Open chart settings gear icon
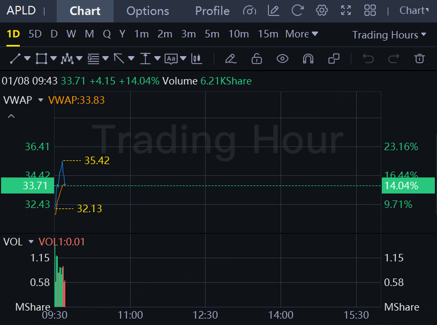Screen dimensions: 437x325 click(x=322, y=11)
